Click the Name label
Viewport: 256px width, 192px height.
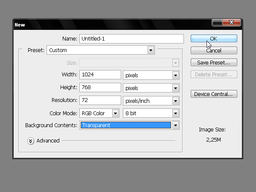[x=70, y=39]
